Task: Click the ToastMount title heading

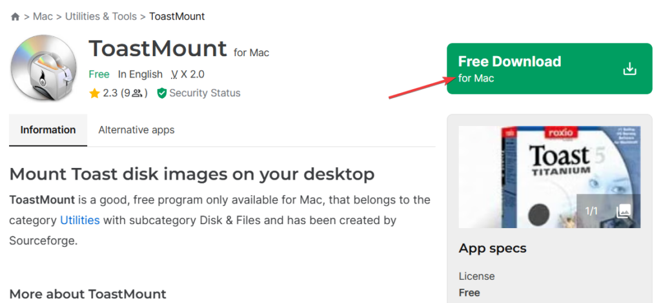Action: click(x=158, y=49)
